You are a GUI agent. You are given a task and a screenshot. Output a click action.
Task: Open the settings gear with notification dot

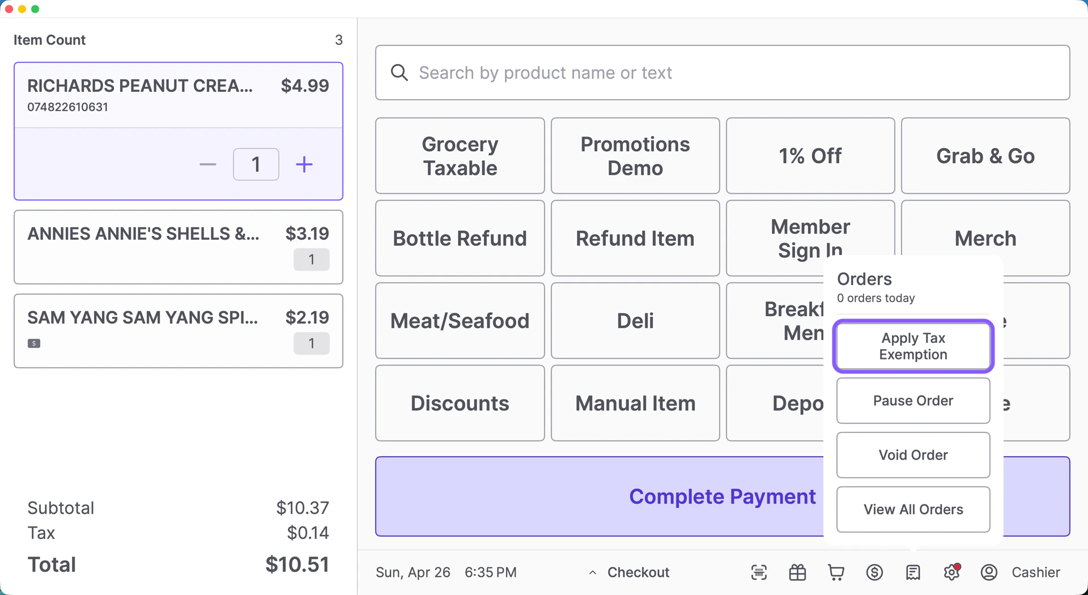click(x=951, y=572)
